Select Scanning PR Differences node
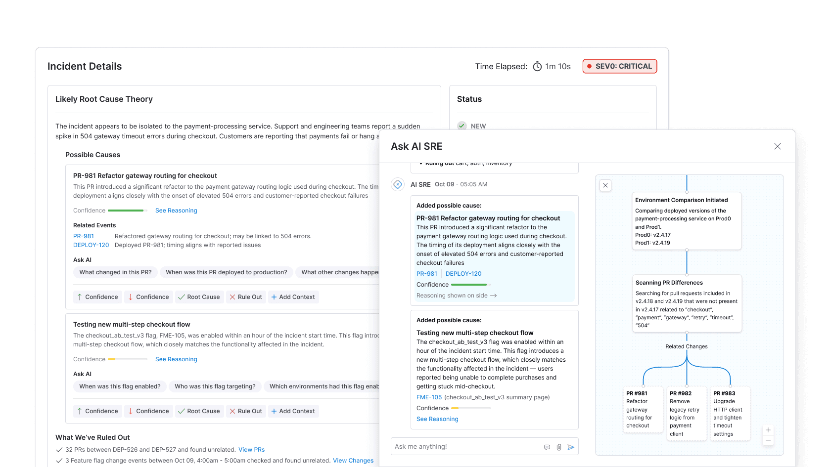The height and width of the screenshot is (467, 831). pos(687,303)
